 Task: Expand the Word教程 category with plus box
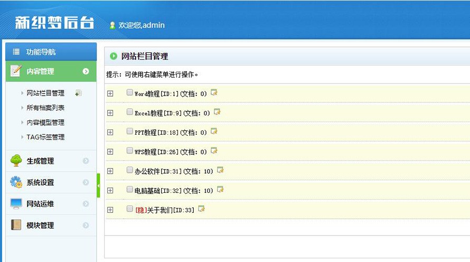[110, 93]
